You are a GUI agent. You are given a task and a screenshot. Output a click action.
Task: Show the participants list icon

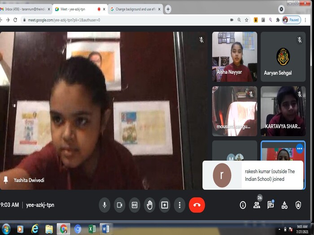pyautogui.click(x=257, y=205)
